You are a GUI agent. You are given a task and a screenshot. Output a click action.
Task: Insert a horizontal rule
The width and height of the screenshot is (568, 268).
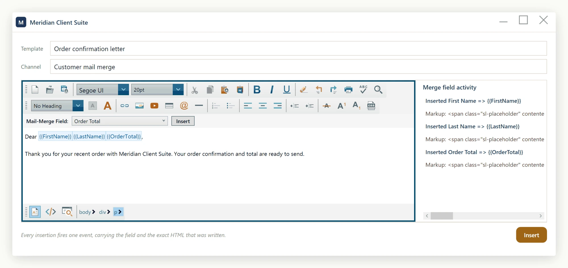click(x=199, y=106)
